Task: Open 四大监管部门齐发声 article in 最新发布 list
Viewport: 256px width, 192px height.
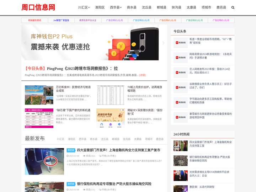Action: [x=118, y=150]
